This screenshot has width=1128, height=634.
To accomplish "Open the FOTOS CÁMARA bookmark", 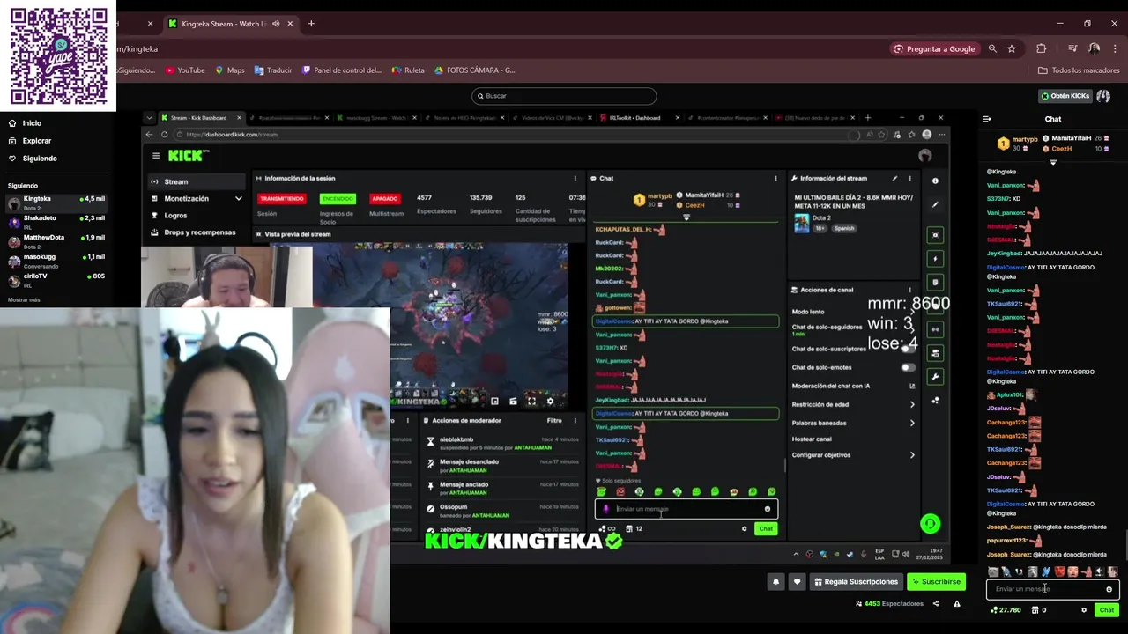I will (475, 70).
